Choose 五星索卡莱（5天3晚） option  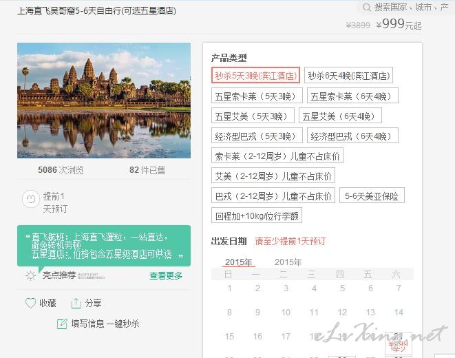(x=257, y=96)
